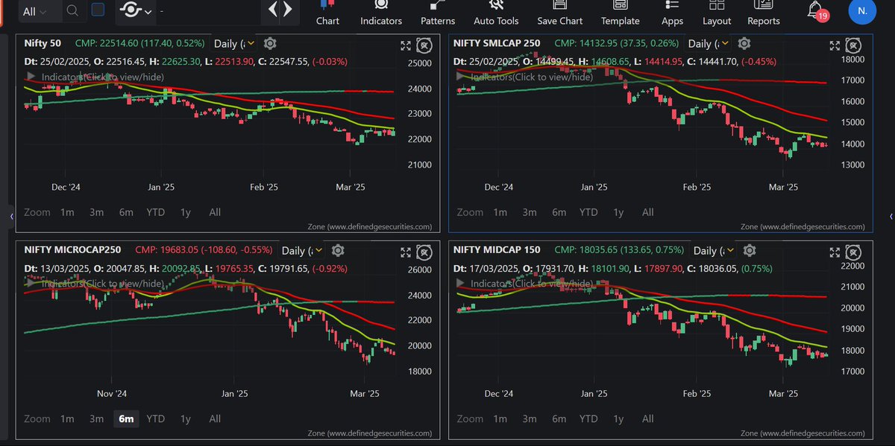Screen dimensions: 895x446
Task: Maximize the NIFTY SMLCAP 250 chart panel
Action: [835, 46]
